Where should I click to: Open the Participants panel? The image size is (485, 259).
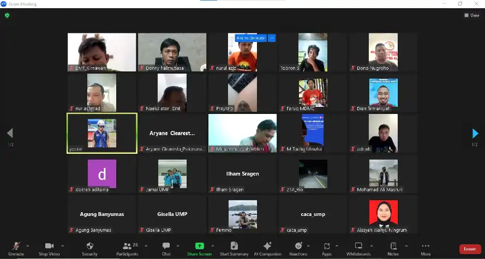click(127, 248)
